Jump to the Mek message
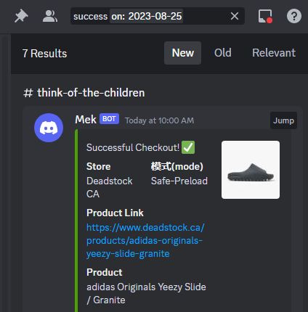308x312 pixels. [283, 120]
